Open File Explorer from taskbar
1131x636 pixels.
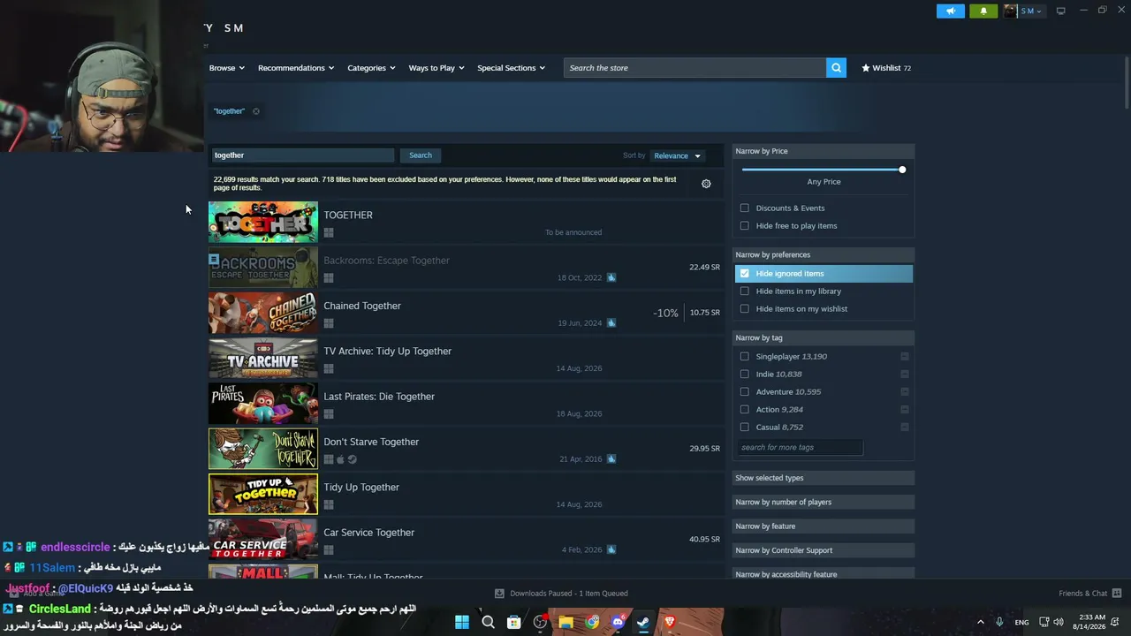565,622
